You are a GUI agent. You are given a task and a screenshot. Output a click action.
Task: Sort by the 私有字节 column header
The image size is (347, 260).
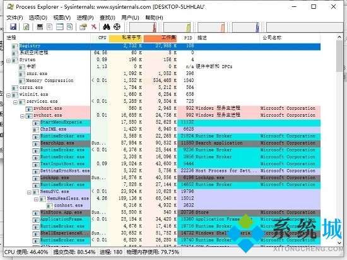click(126, 38)
